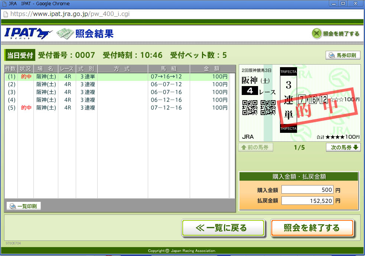This screenshot has width=365, height=256.
Task: Click the green X icon to end inquiry
Action: pyautogui.click(x=316, y=34)
